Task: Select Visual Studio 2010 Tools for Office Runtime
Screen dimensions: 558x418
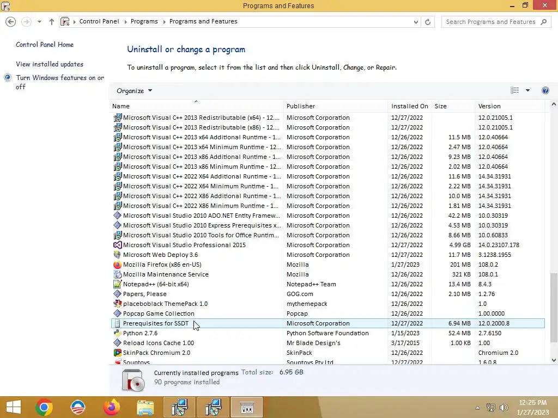Action: pyautogui.click(x=327, y=235)
